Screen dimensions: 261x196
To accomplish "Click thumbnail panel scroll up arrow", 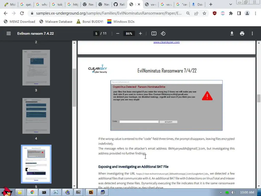I will tap(74, 43).
